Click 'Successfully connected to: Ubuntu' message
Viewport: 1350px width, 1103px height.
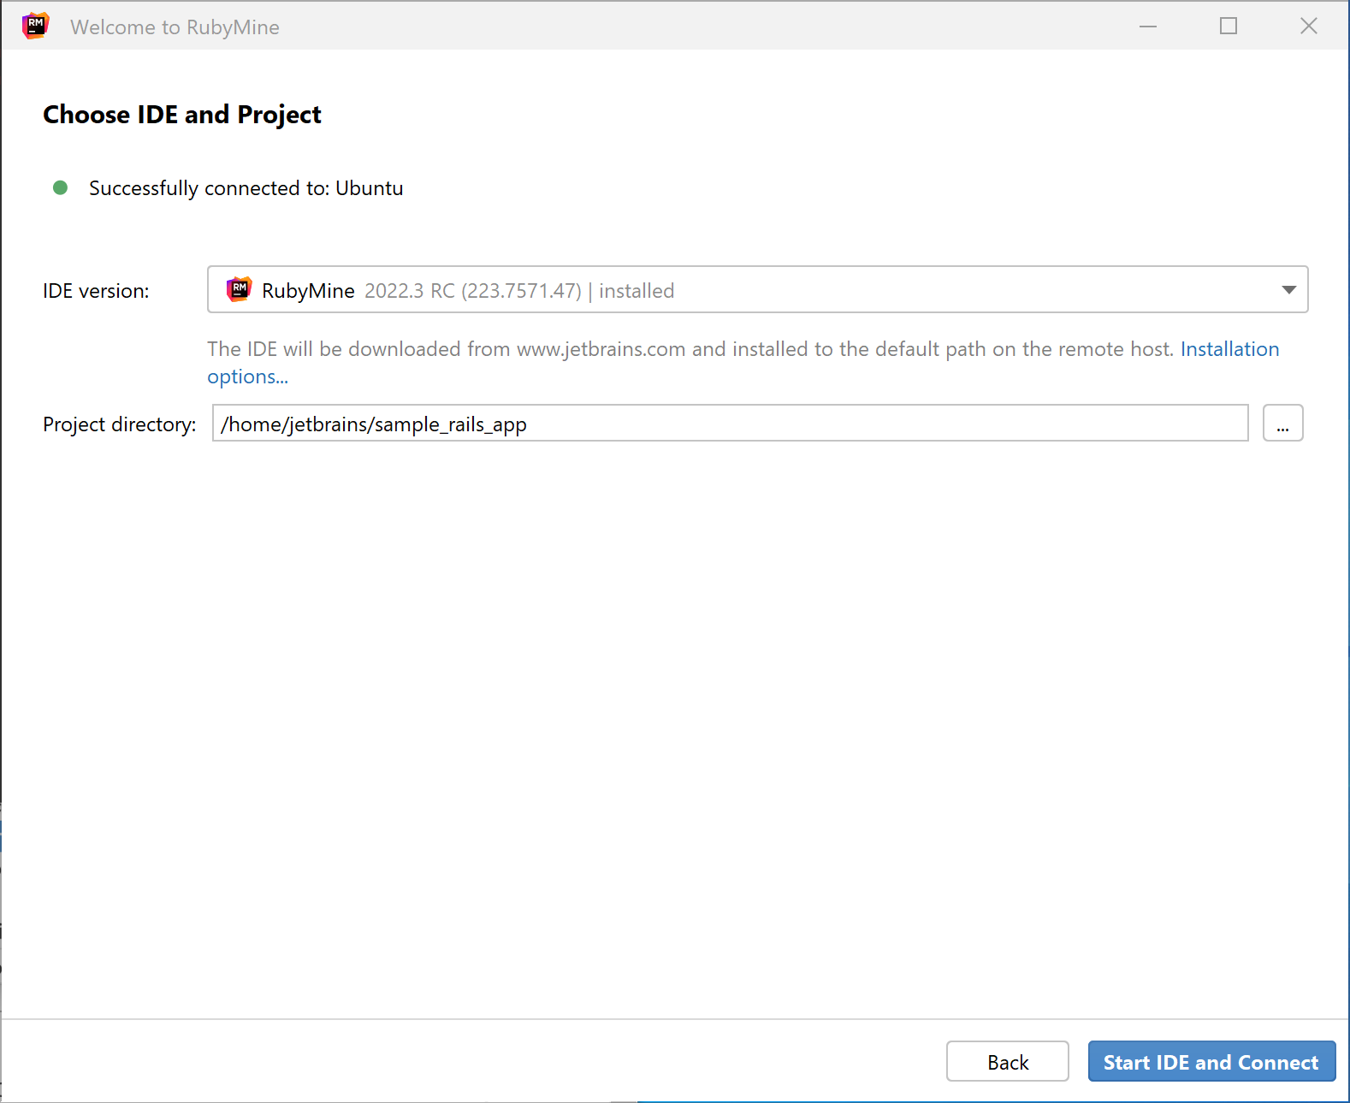pyautogui.click(x=246, y=188)
